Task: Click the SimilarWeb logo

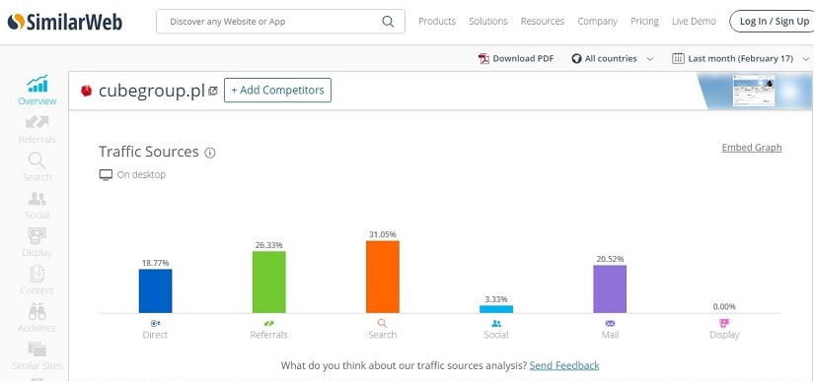Action: pos(65,22)
